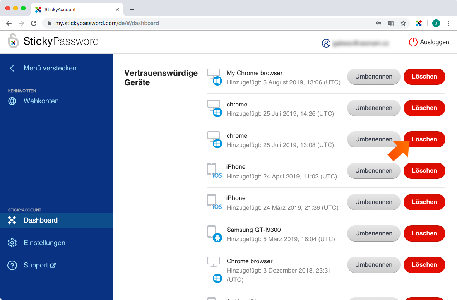Click the "STICKYACCOUNT" sidebar section label

[25, 210]
